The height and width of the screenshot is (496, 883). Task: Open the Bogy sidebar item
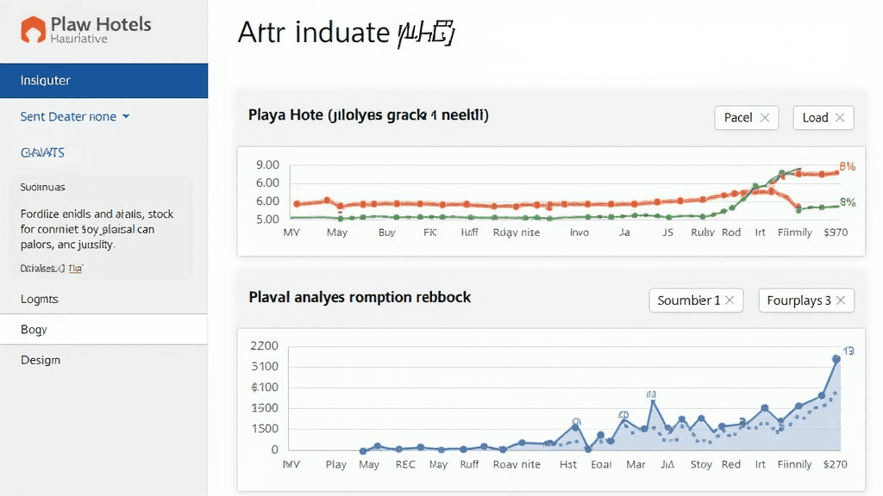(34, 330)
